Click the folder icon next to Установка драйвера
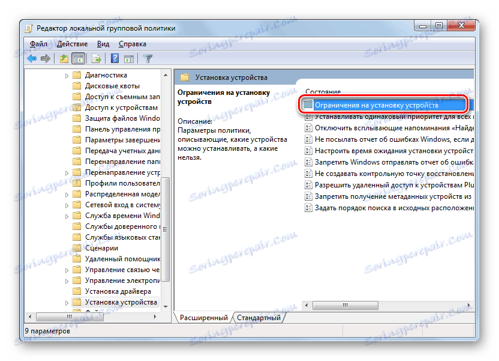This screenshot has width=499, height=361. [x=77, y=291]
